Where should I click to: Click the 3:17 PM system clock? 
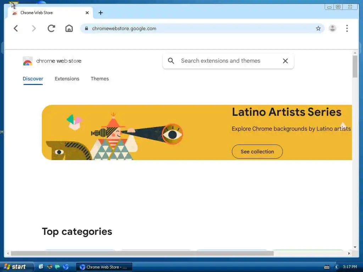tap(350, 267)
